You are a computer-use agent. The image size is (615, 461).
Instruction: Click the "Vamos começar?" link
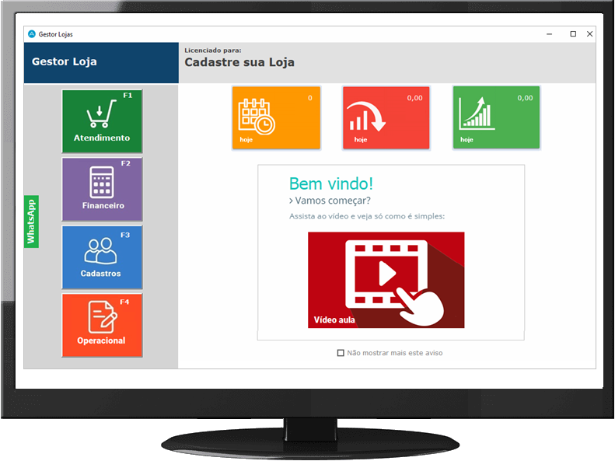pos(330,201)
